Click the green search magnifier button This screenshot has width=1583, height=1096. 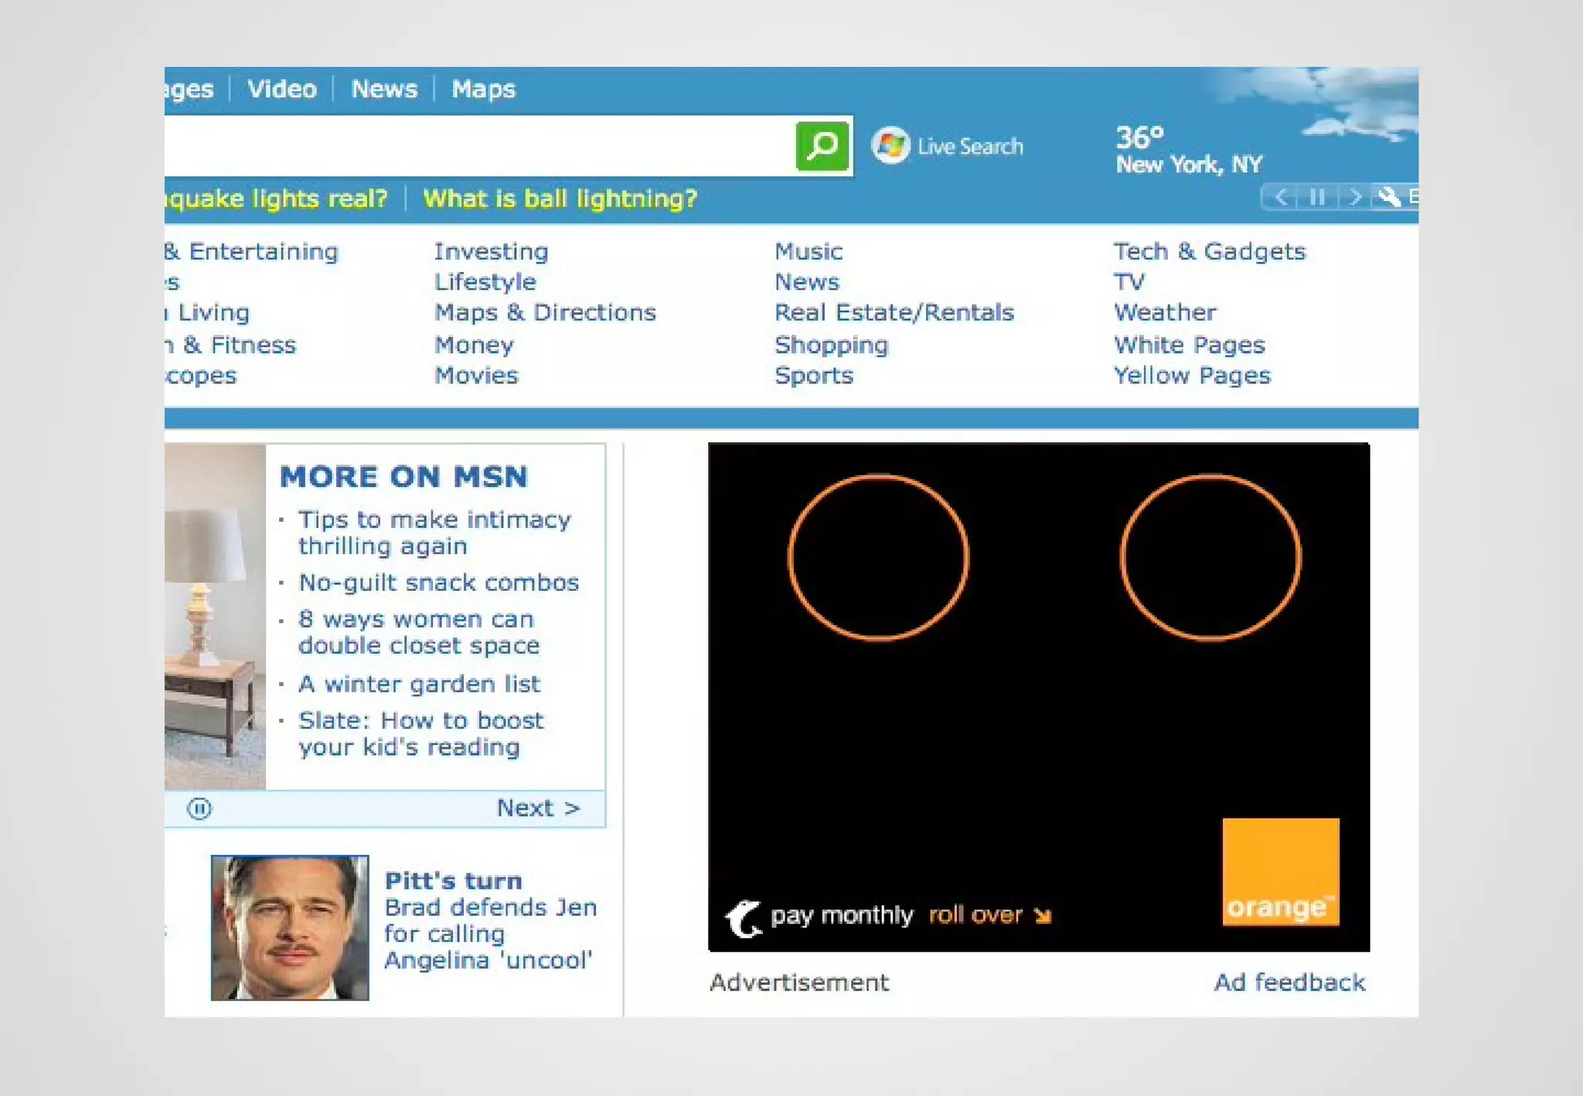(x=822, y=145)
